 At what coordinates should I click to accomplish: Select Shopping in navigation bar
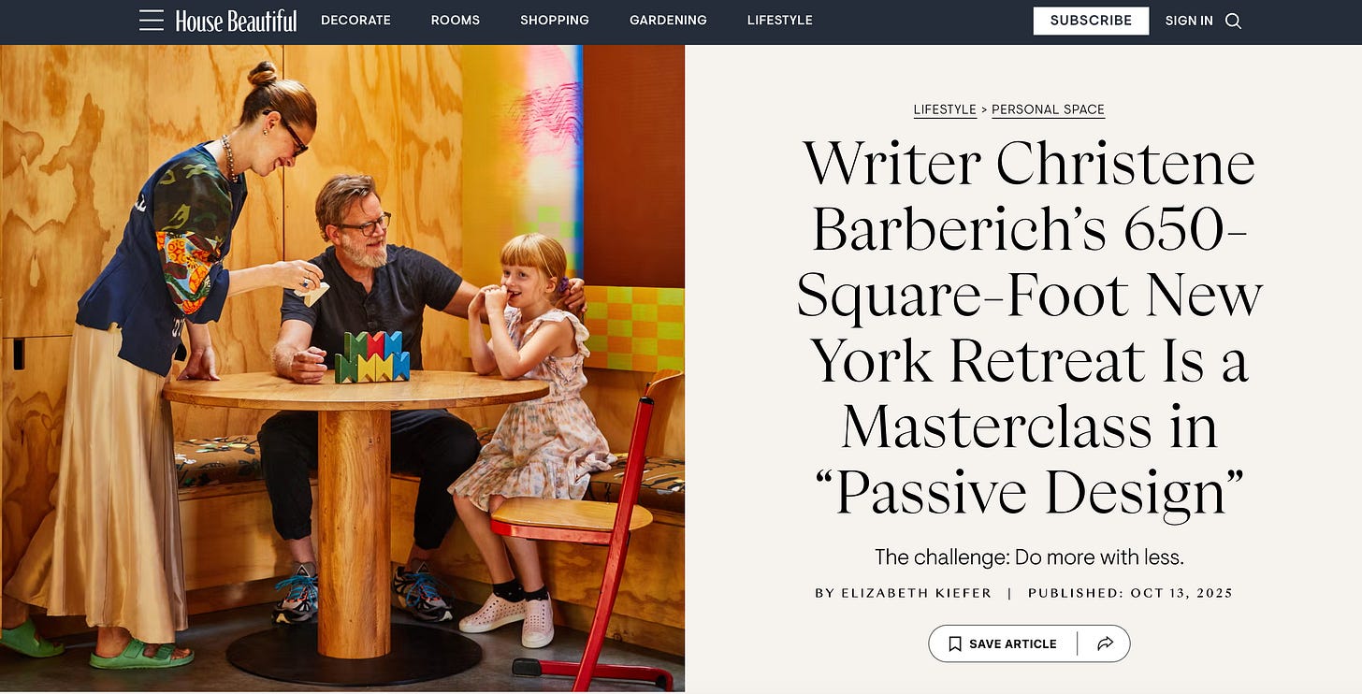tap(555, 21)
